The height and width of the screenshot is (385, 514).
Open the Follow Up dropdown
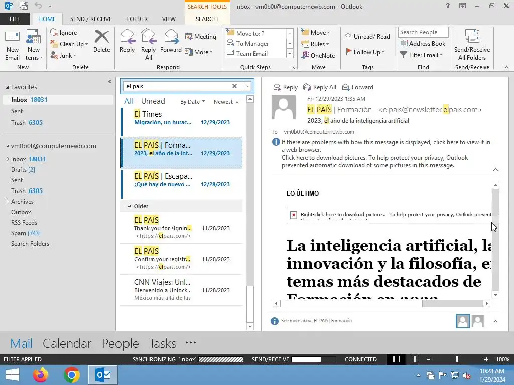tap(364, 52)
